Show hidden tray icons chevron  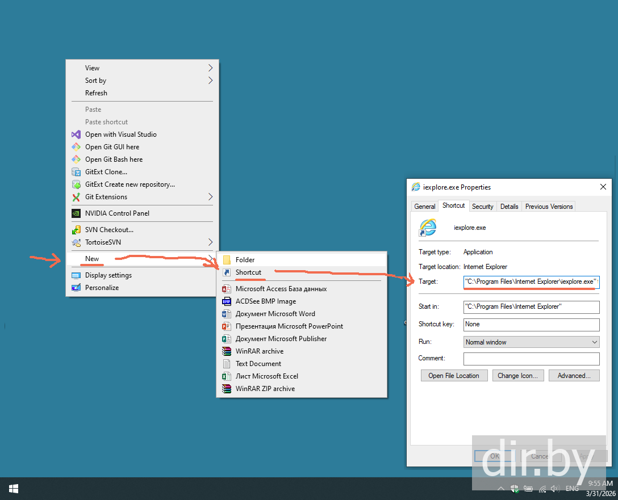(x=500, y=489)
